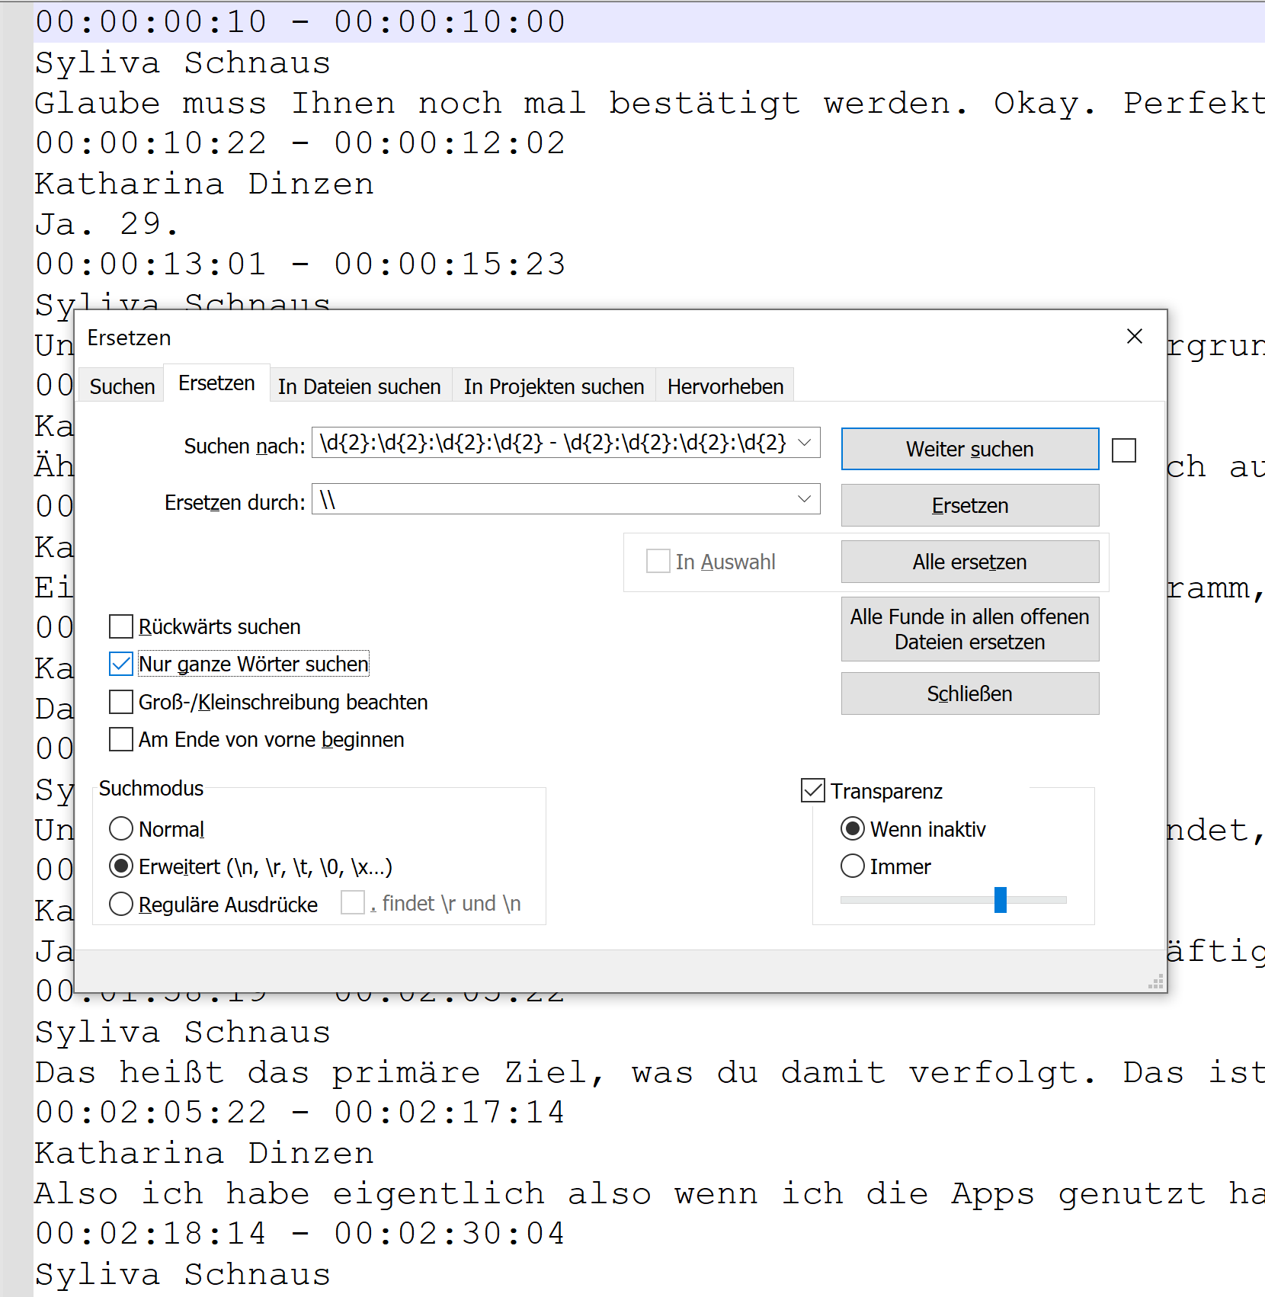1265x1297 pixels.
Task: Click the Schließen button
Action: coord(969,694)
